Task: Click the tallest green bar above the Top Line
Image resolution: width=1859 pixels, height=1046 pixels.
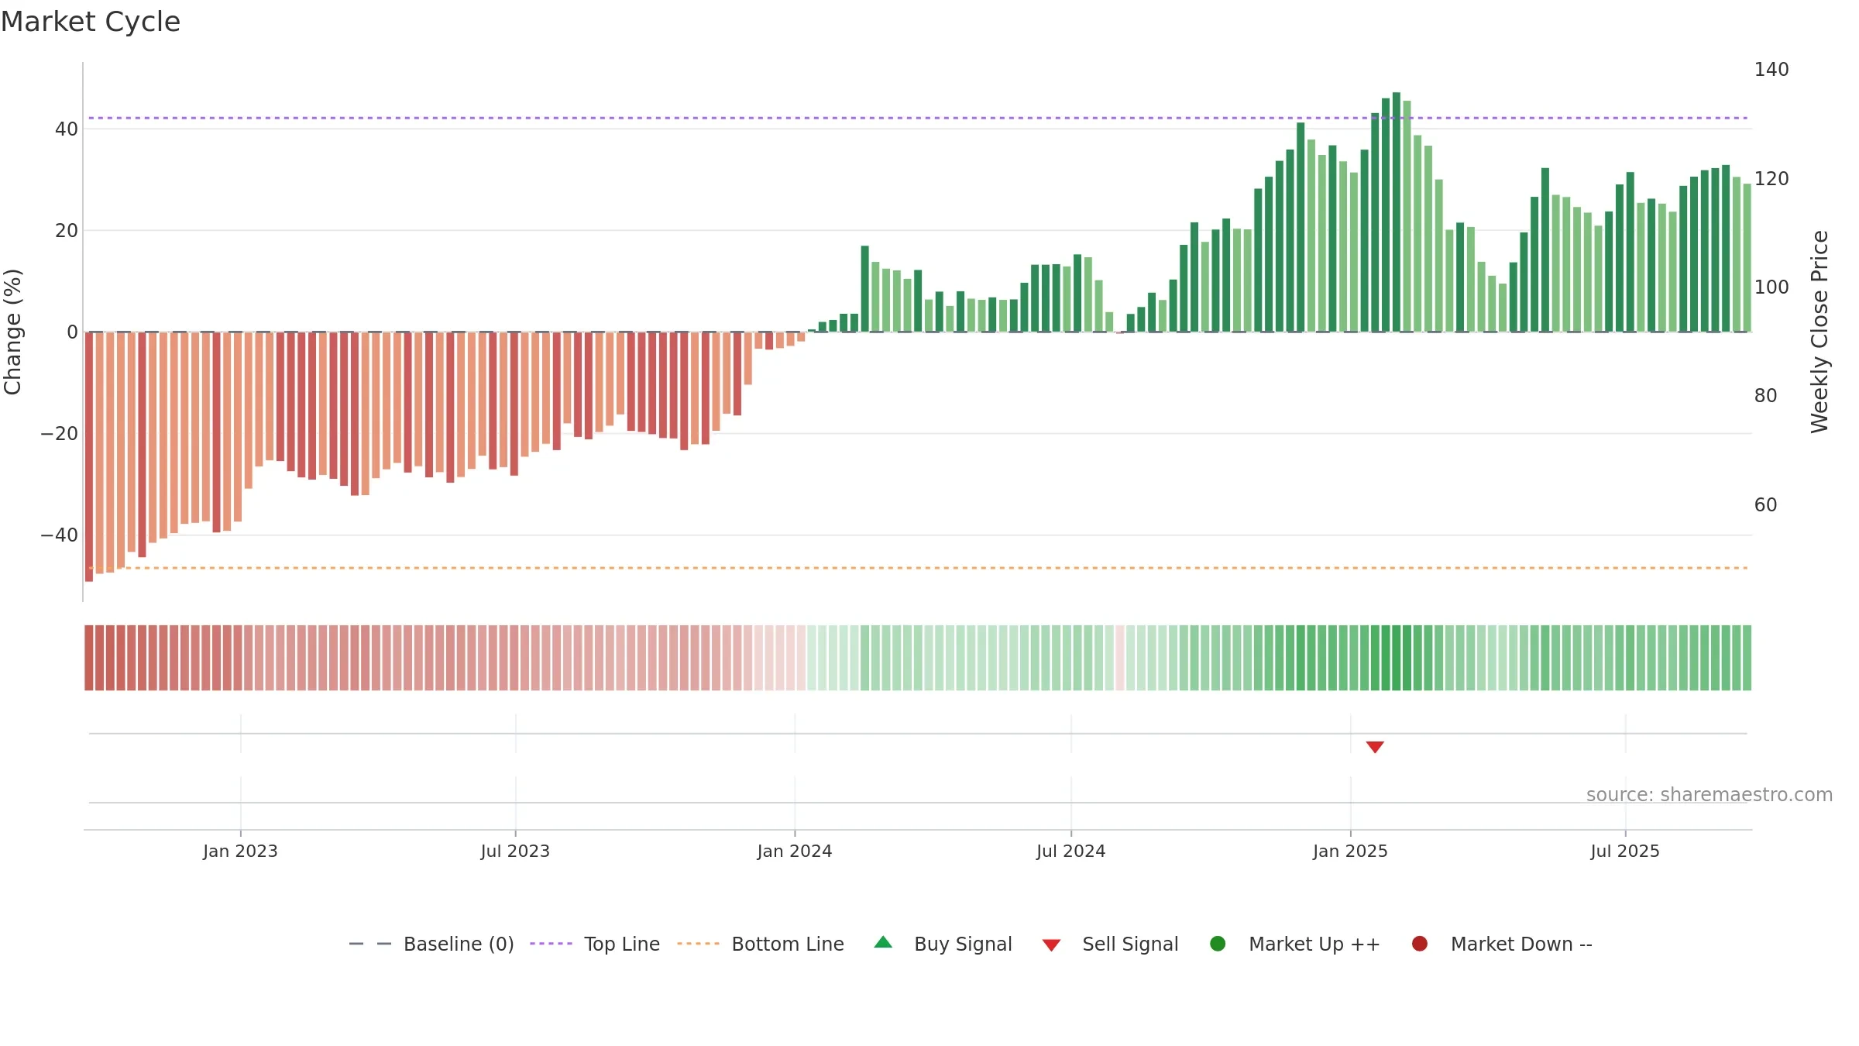Action: tap(1397, 212)
